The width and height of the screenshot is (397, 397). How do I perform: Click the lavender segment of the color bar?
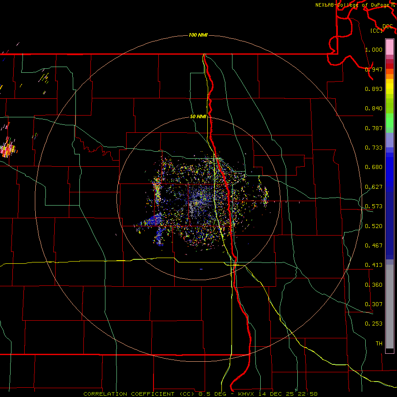coord(390,140)
